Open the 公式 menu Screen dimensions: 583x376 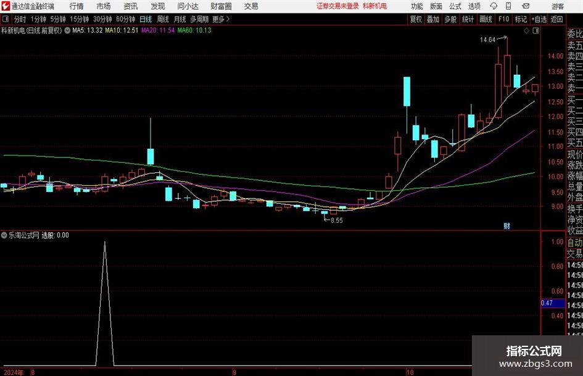455,6
